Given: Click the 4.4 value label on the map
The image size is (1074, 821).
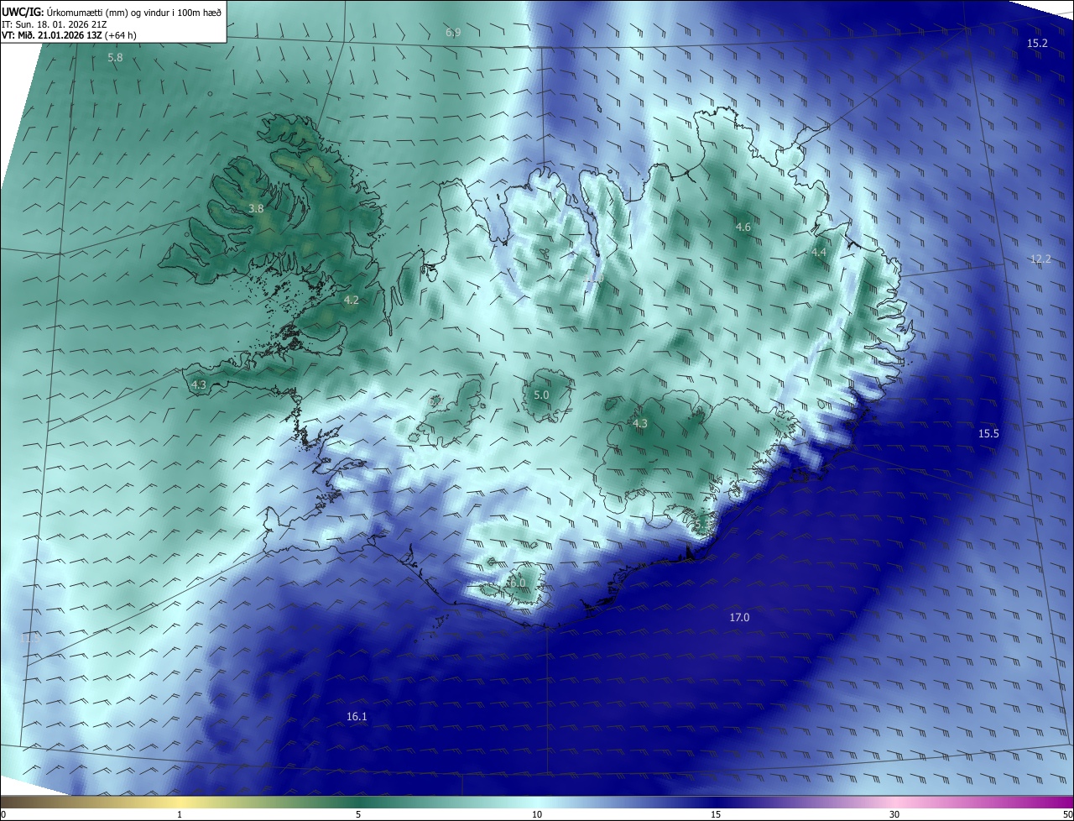Looking at the screenshot, I should (819, 253).
